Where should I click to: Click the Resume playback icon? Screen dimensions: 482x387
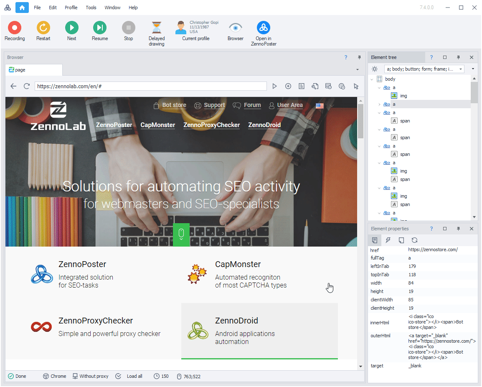point(100,28)
